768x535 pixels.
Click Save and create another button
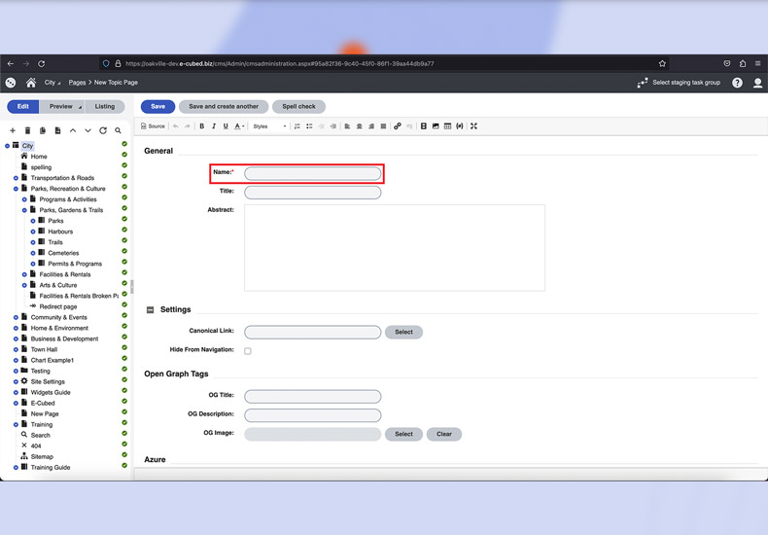pos(224,107)
